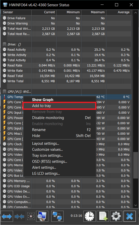Click the GPU Misc1 lightning icon
The width and height of the screenshot is (139, 225).
coord(4,133)
